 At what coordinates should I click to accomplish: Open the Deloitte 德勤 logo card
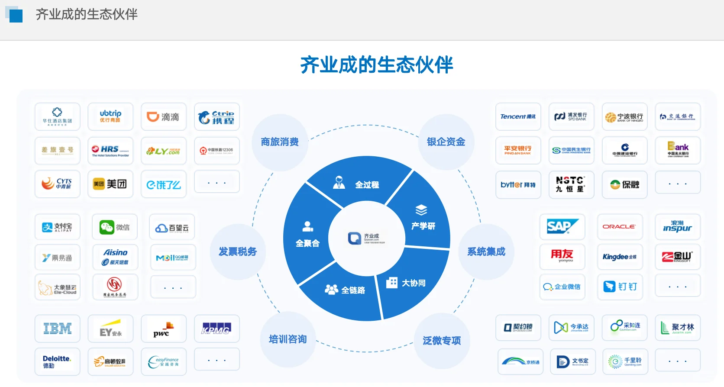tap(58, 361)
